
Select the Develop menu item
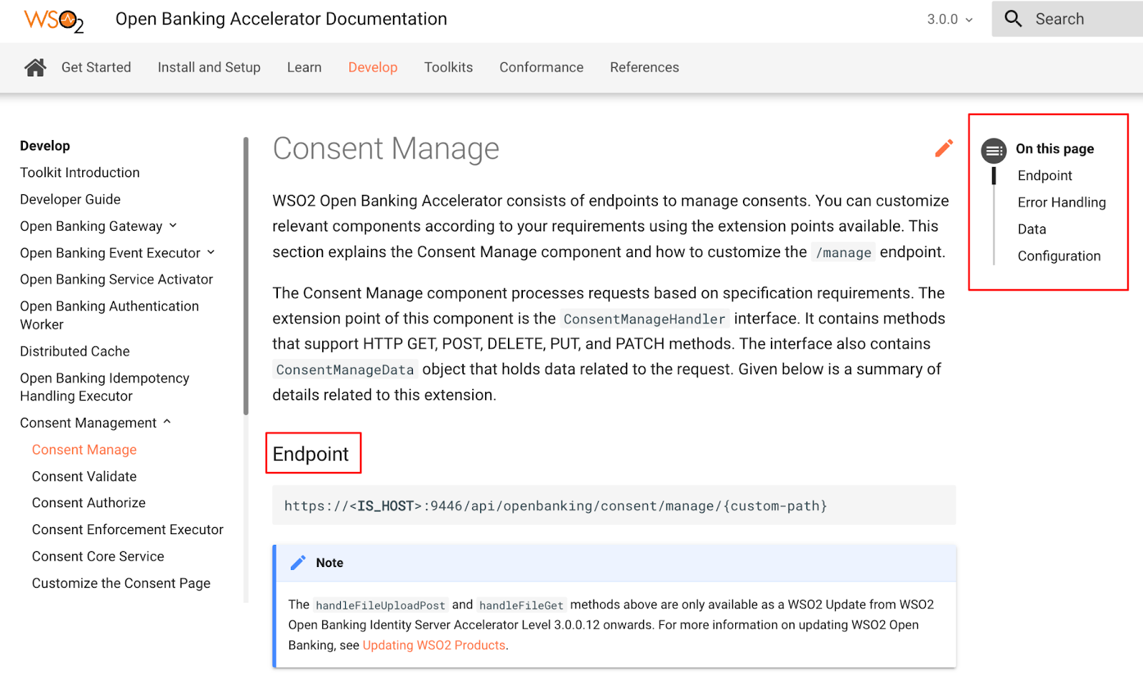point(373,67)
